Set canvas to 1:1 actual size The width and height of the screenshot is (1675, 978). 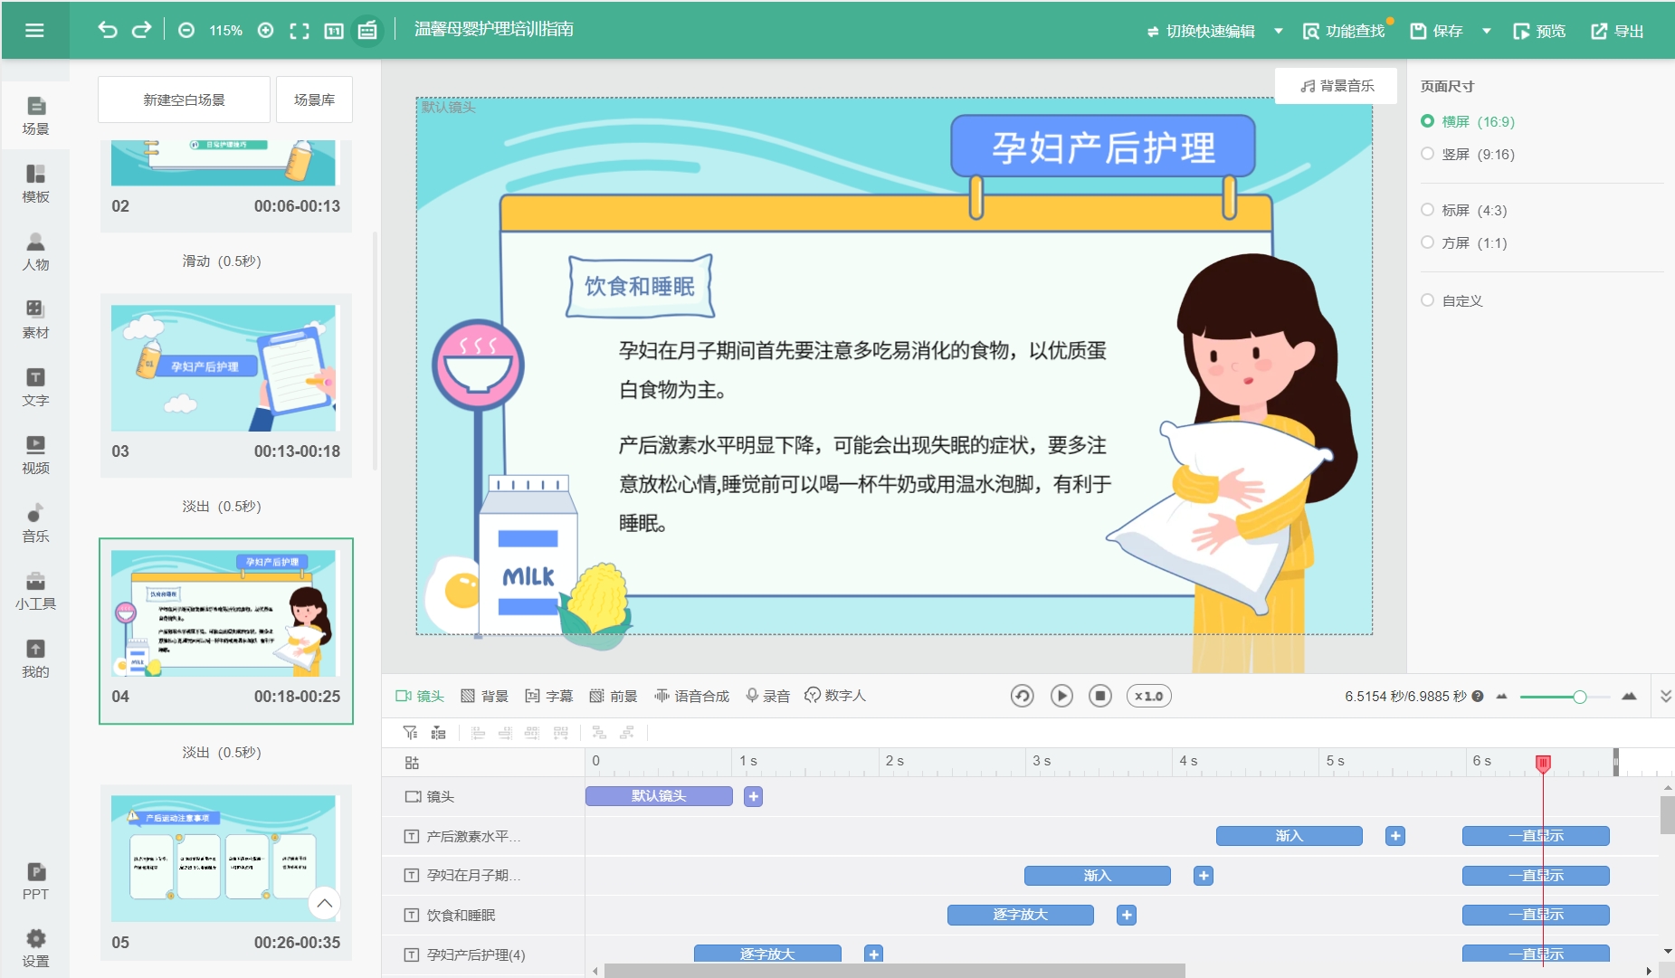(x=334, y=31)
